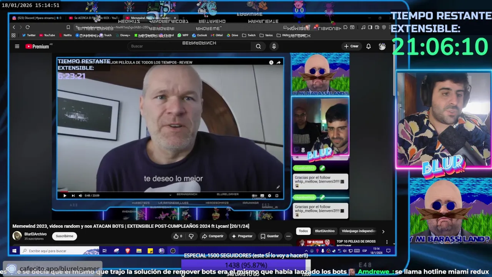Open the video player settings gear
Screen dimensions: 492x277
click(x=269, y=195)
